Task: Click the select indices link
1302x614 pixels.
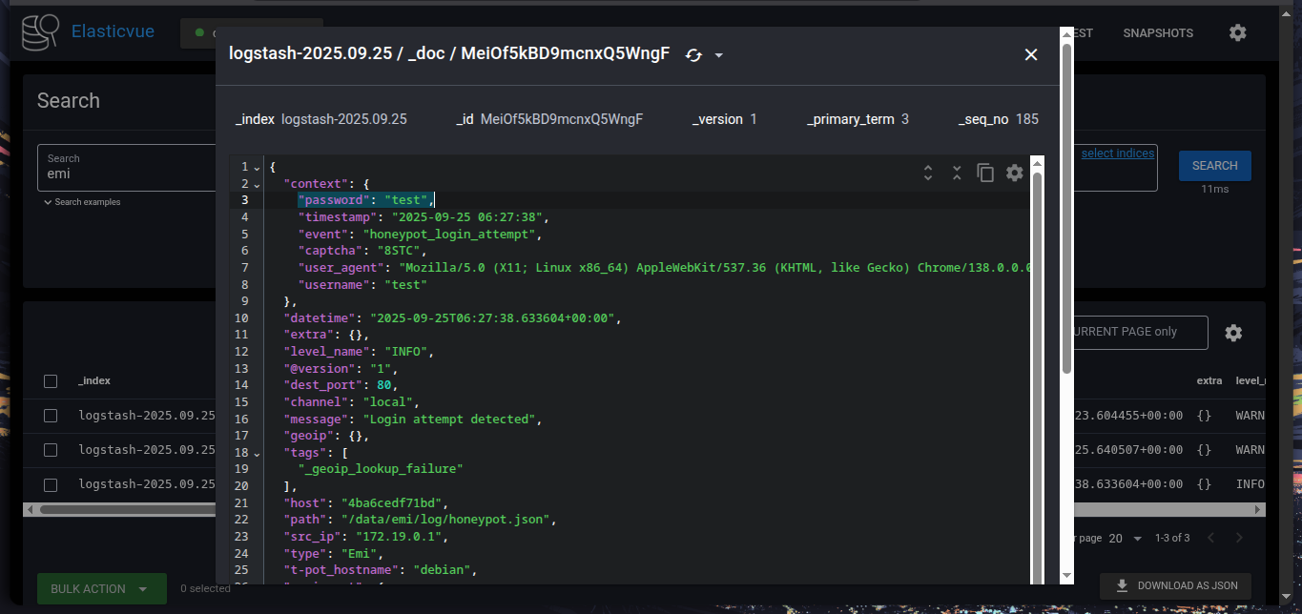Action: click(1117, 153)
